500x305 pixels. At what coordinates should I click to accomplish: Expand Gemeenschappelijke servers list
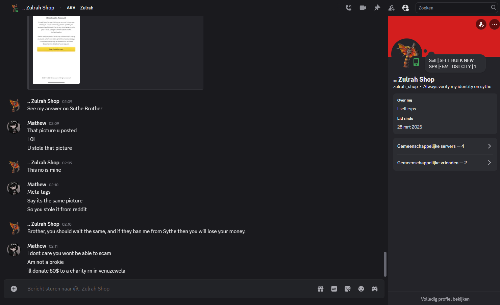coord(445,146)
